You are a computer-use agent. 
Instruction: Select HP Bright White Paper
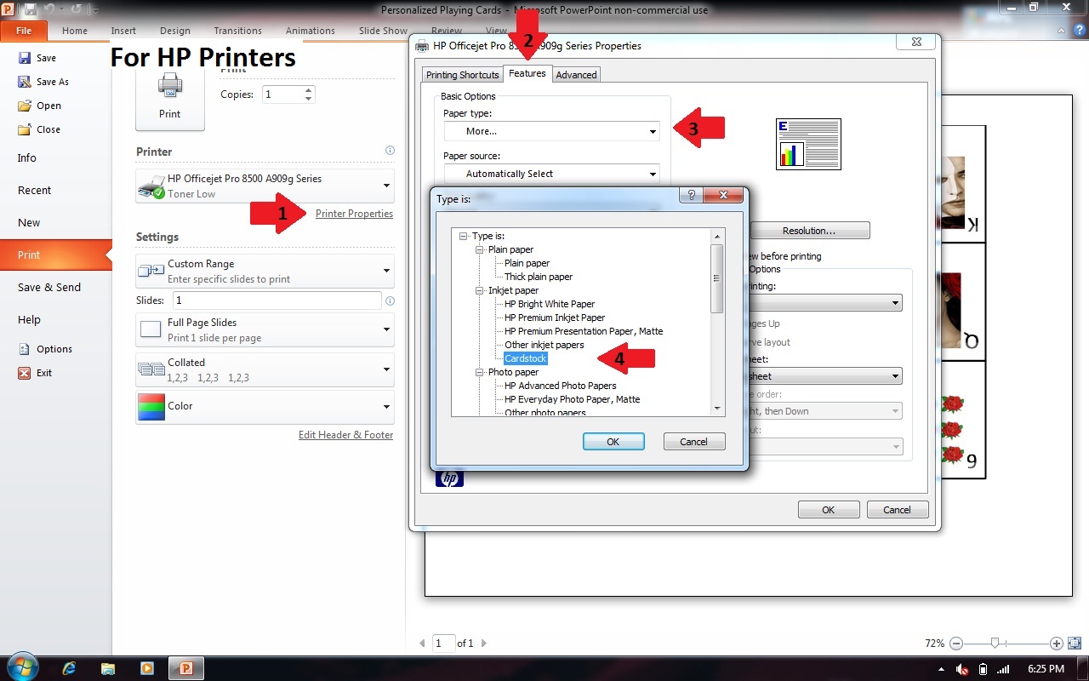[x=550, y=304]
